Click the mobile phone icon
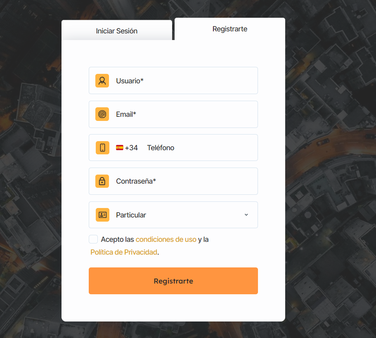This screenshot has height=338, width=376. [x=102, y=148]
